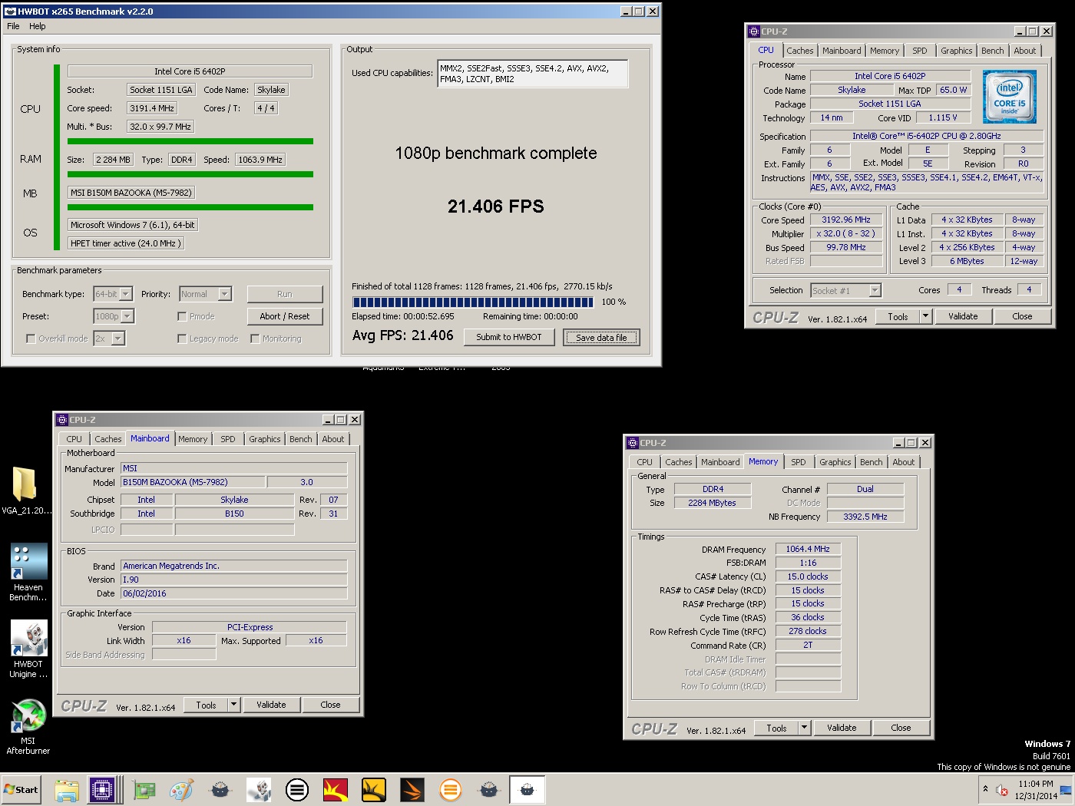Viewport: 1075px width, 806px height.
Task: Click the benchmark progress bar at 100 %
Action: (x=473, y=302)
